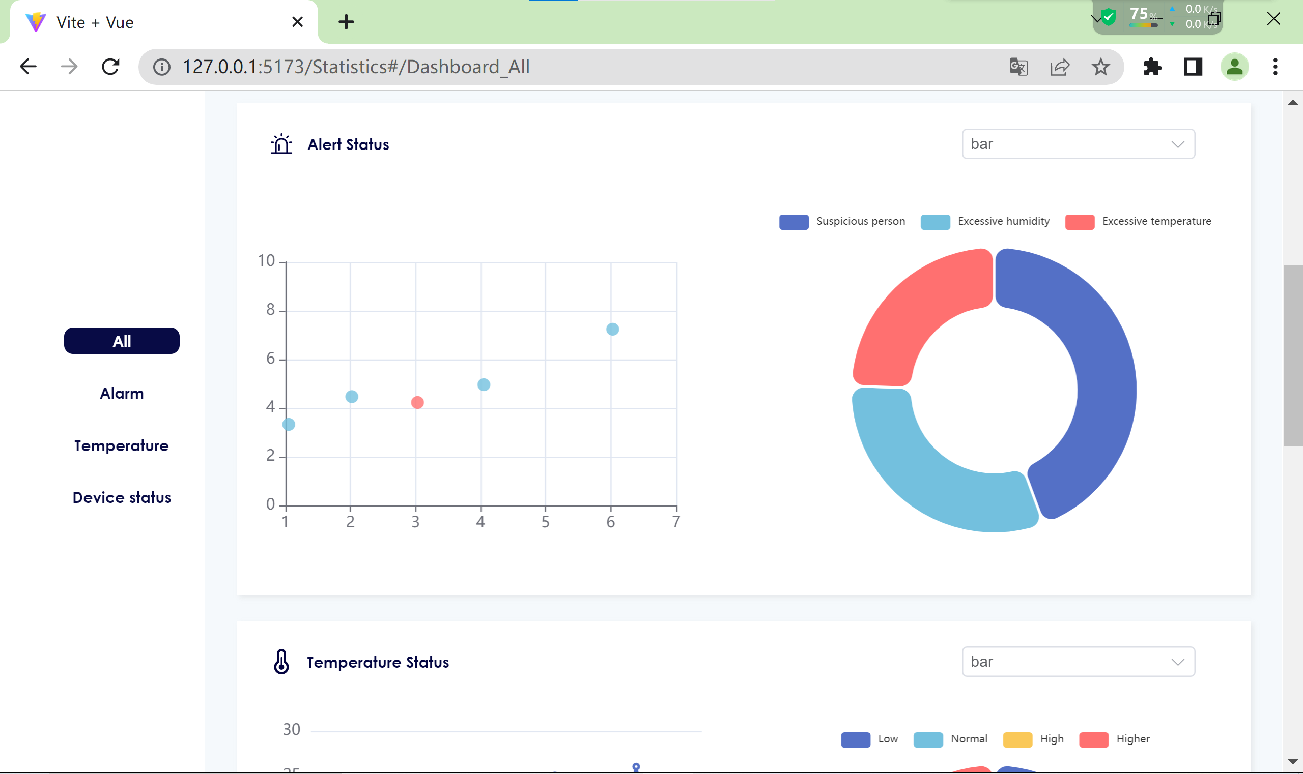
Task: Click the tab search down chevron
Action: tap(1096, 19)
